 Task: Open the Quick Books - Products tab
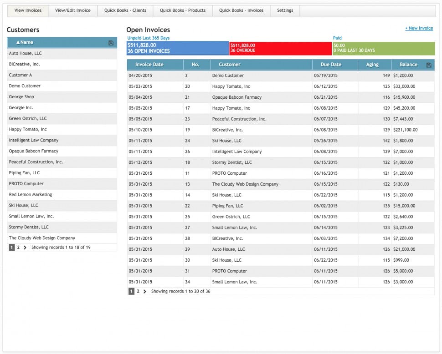tap(182, 10)
